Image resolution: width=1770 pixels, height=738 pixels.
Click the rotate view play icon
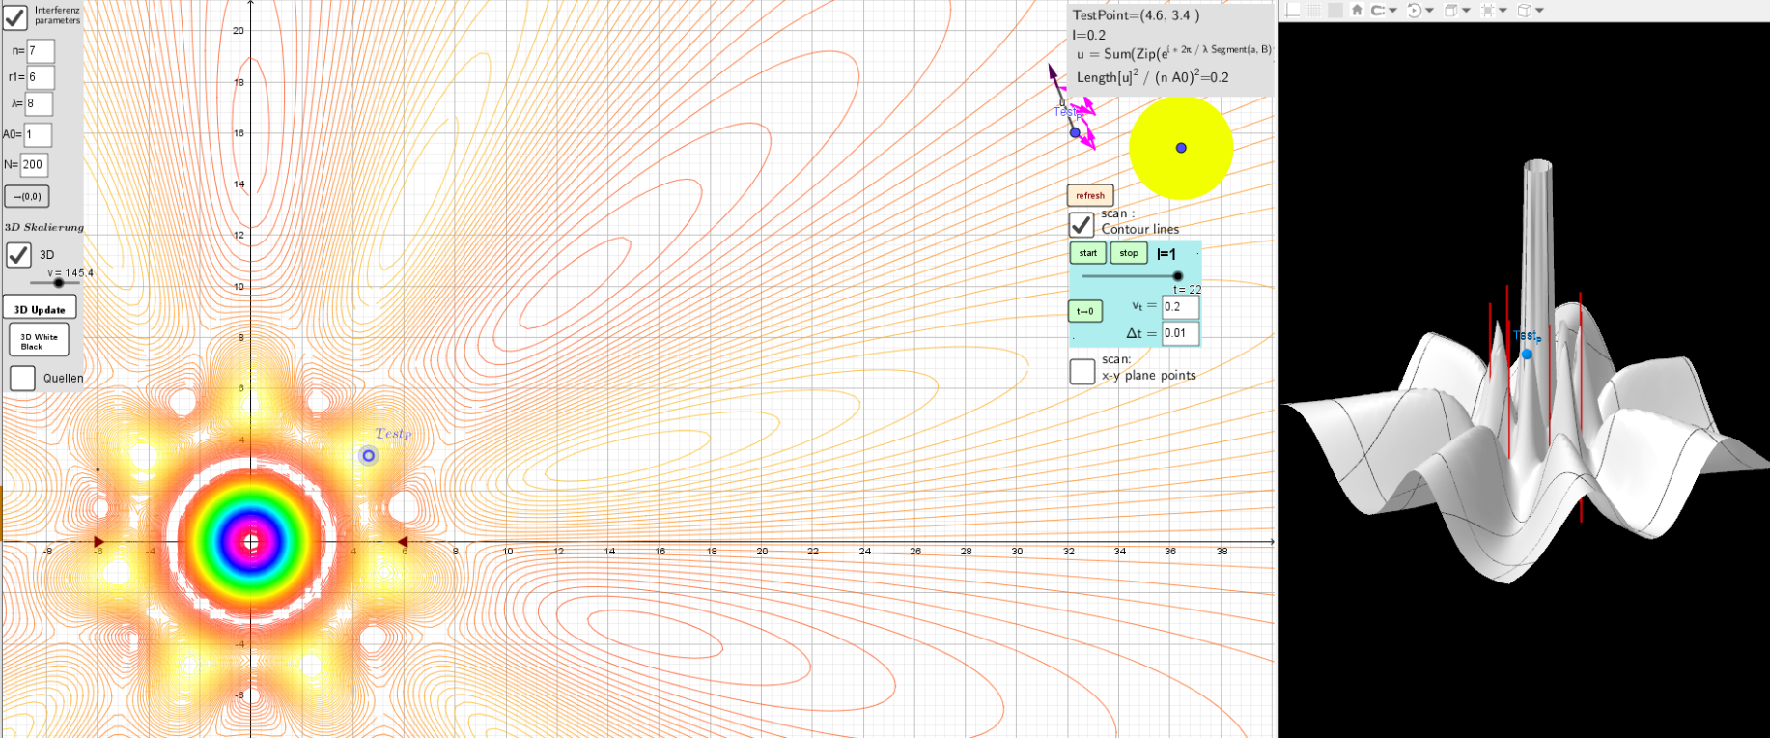pyautogui.click(x=1415, y=10)
